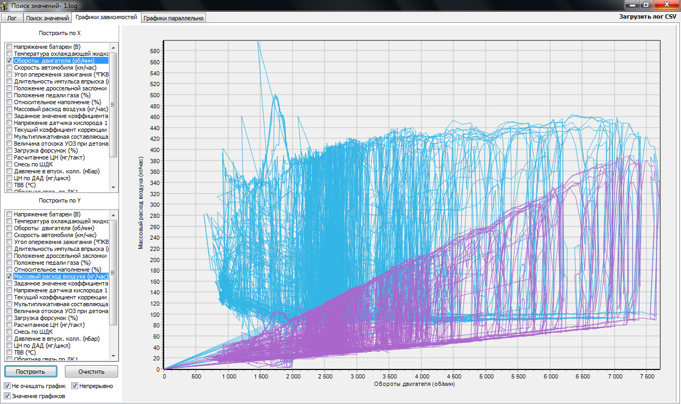Screen dimensions: 681x404
Task: Uncheck Обороты двигателя in the X list
Action: click(x=9, y=61)
